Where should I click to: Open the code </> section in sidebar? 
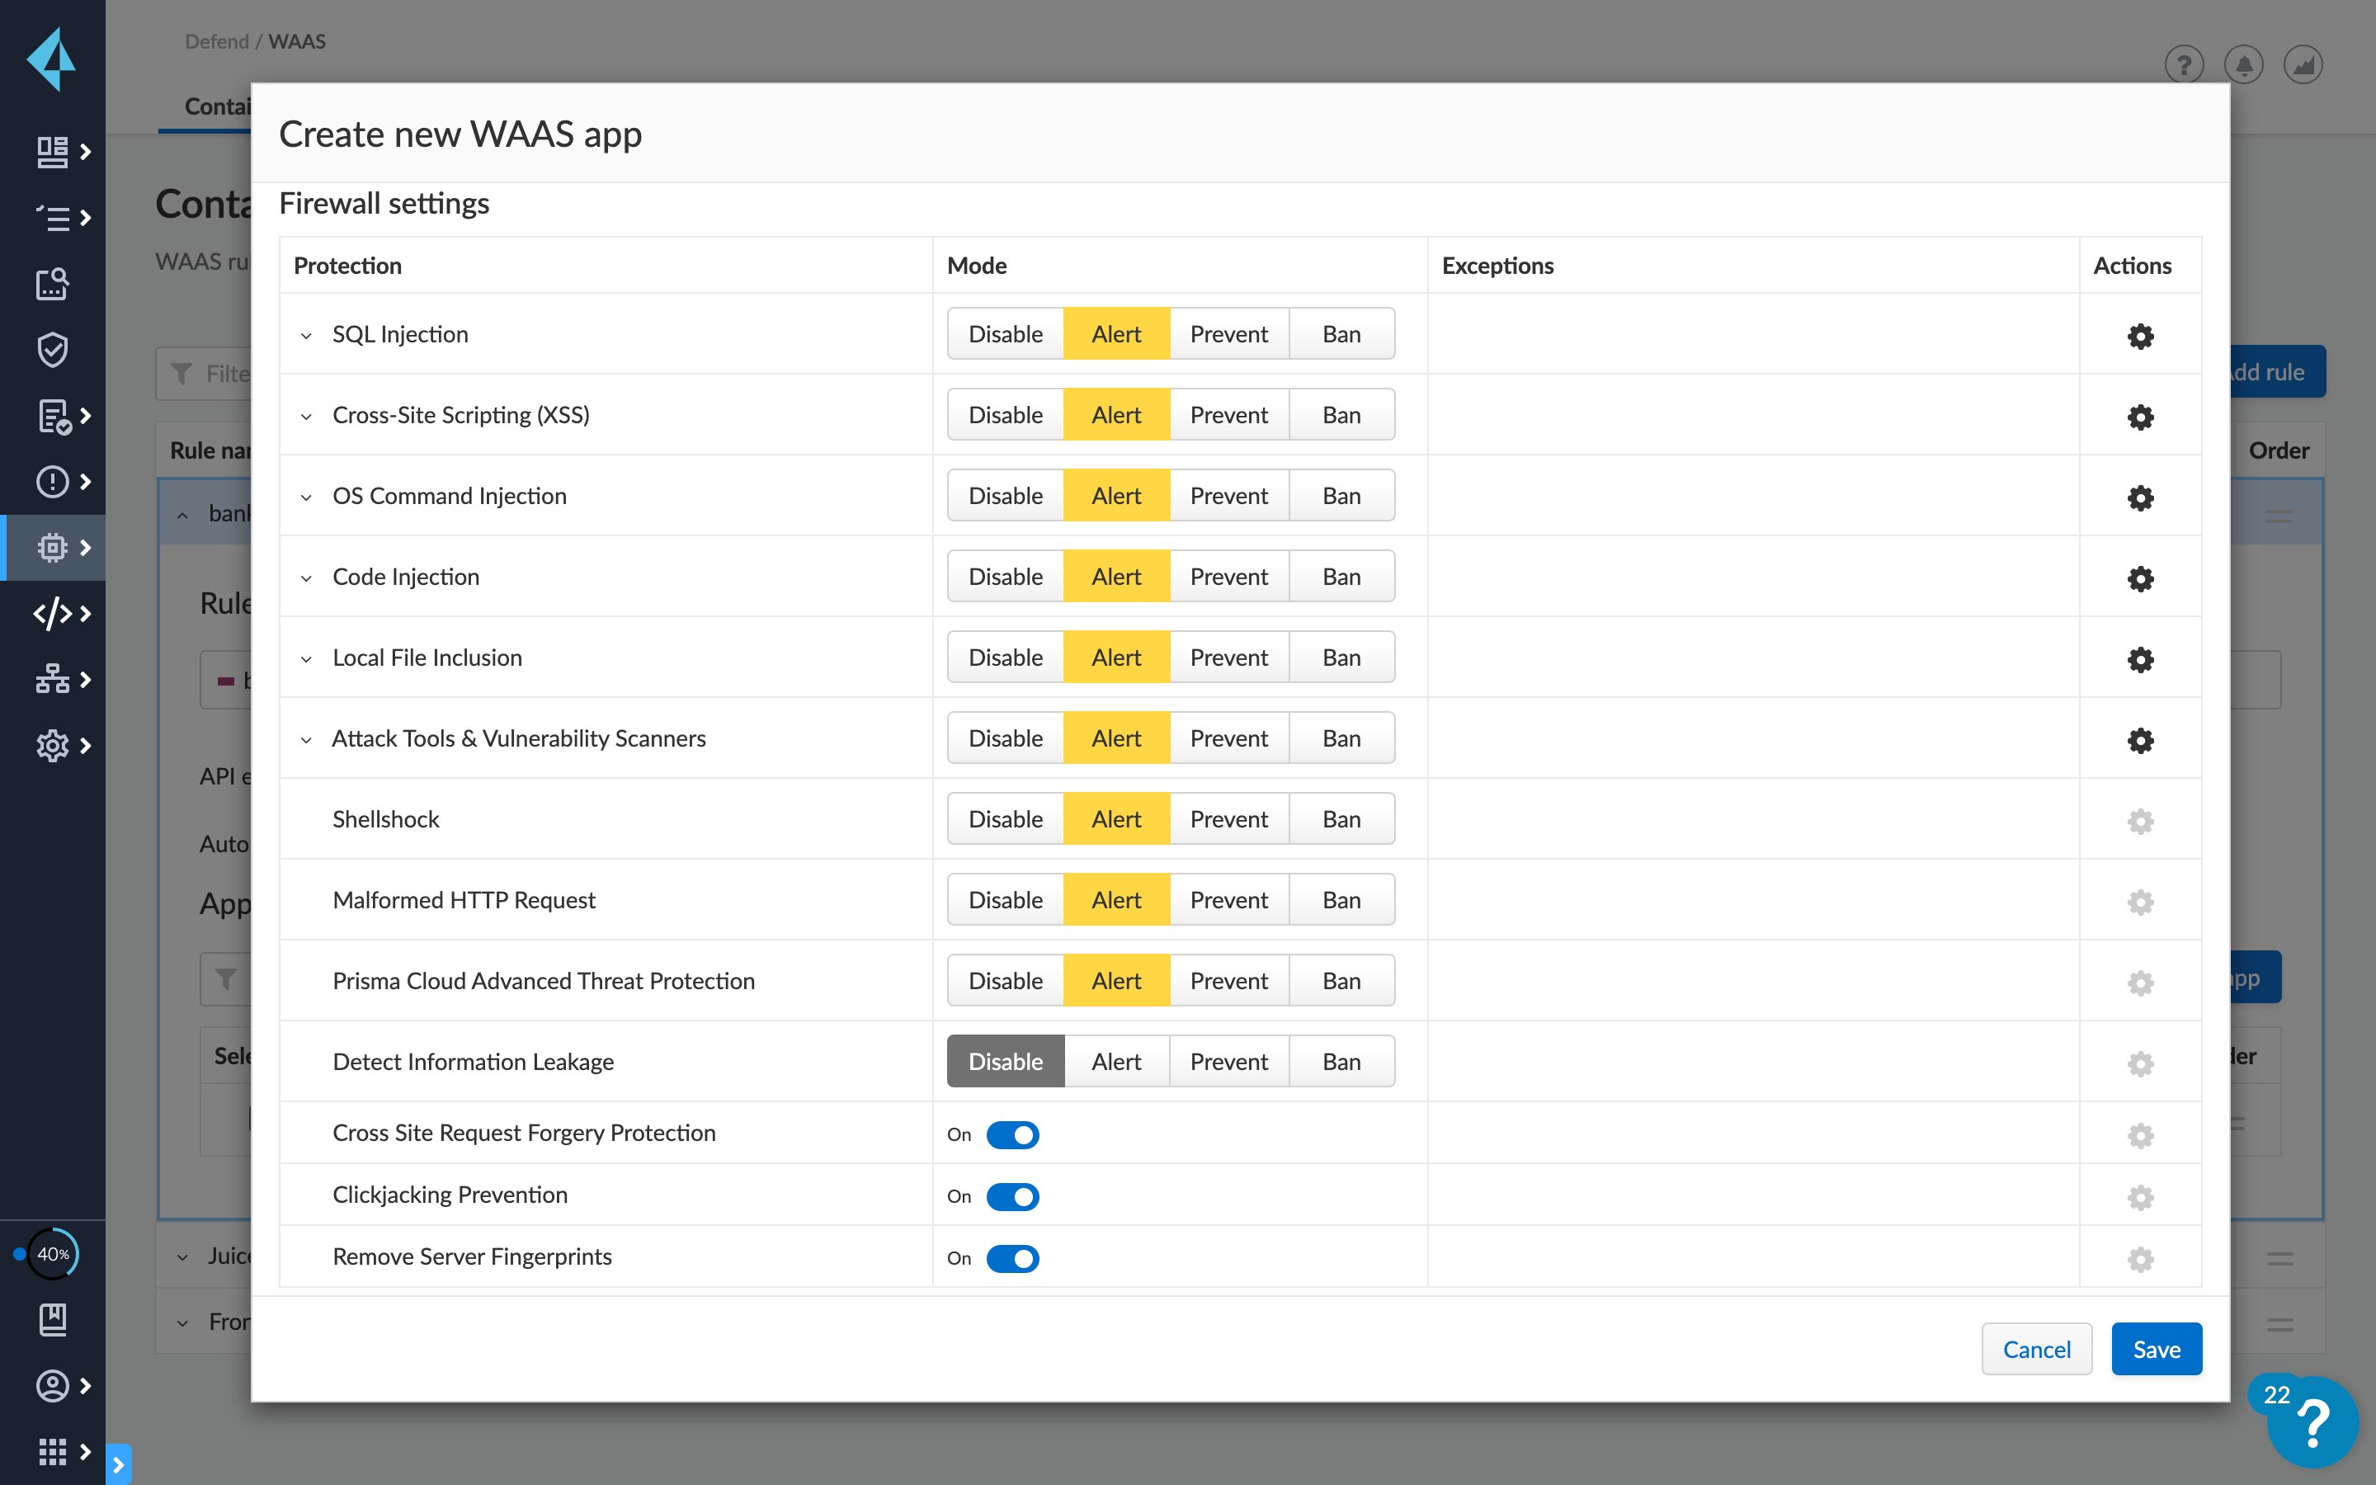[54, 614]
